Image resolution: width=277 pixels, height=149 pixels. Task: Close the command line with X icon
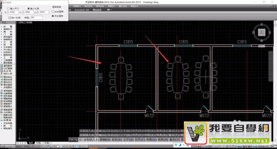click(x=72, y=140)
